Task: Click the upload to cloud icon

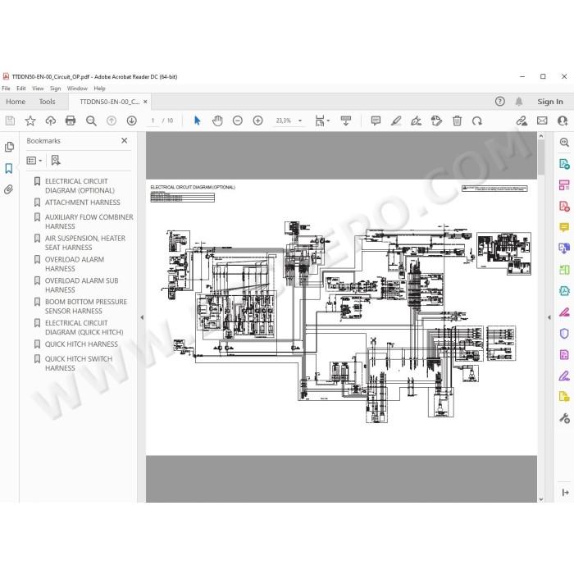Action: (51, 121)
